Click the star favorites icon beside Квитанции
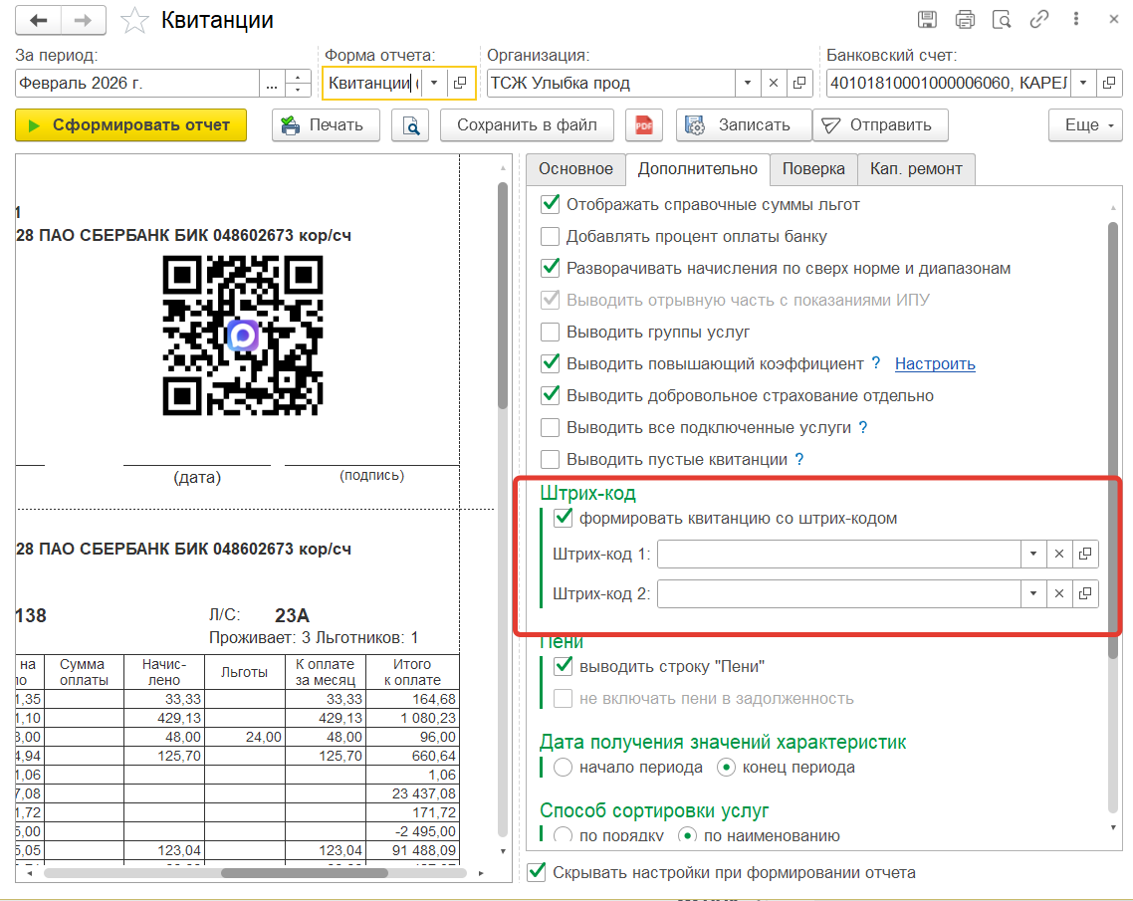The image size is (1133, 901). tap(134, 20)
